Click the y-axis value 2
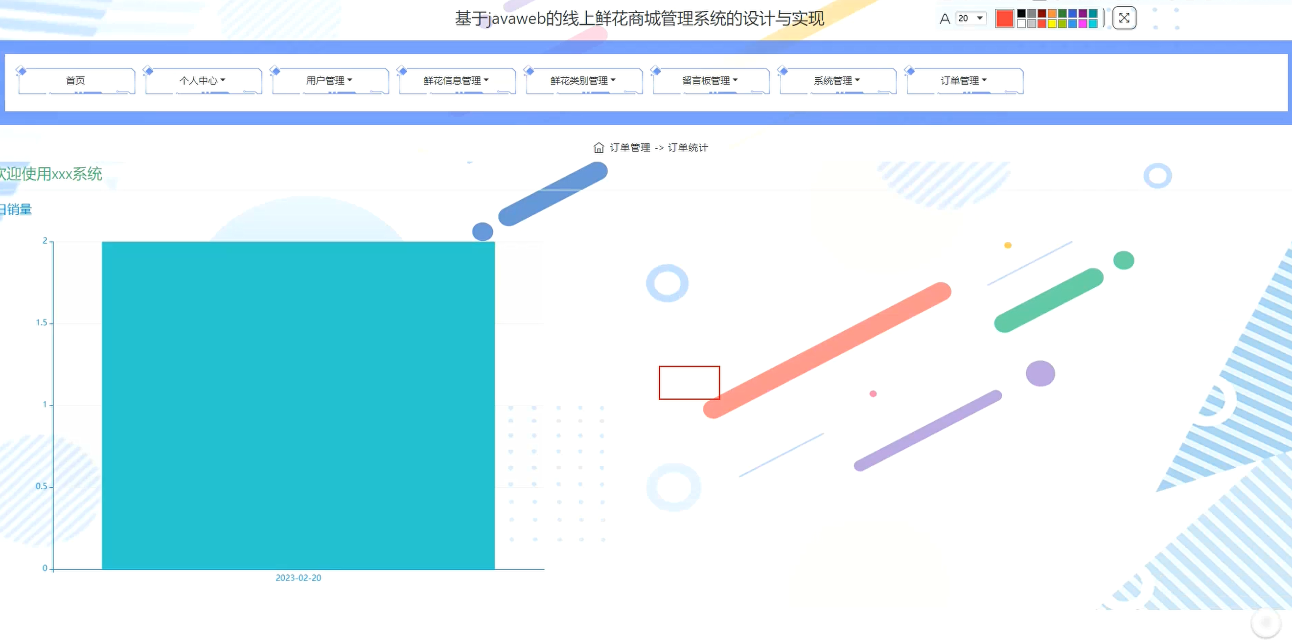This screenshot has width=1292, height=642. (x=45, y=241)
